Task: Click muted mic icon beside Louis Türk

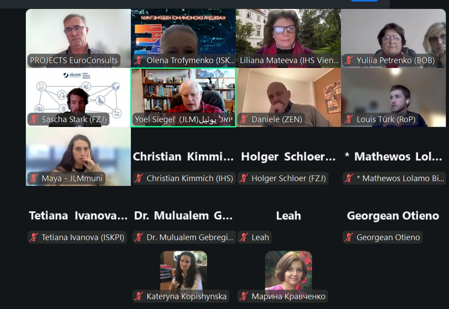Action: click(x=349, y=119)
